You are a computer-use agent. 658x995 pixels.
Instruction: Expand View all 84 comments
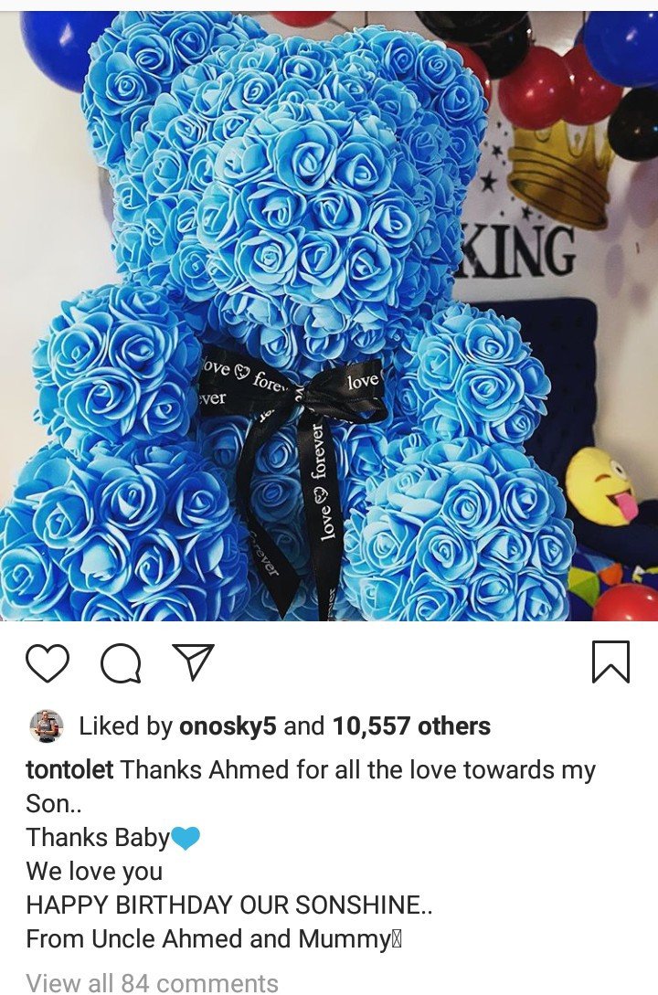153,982
